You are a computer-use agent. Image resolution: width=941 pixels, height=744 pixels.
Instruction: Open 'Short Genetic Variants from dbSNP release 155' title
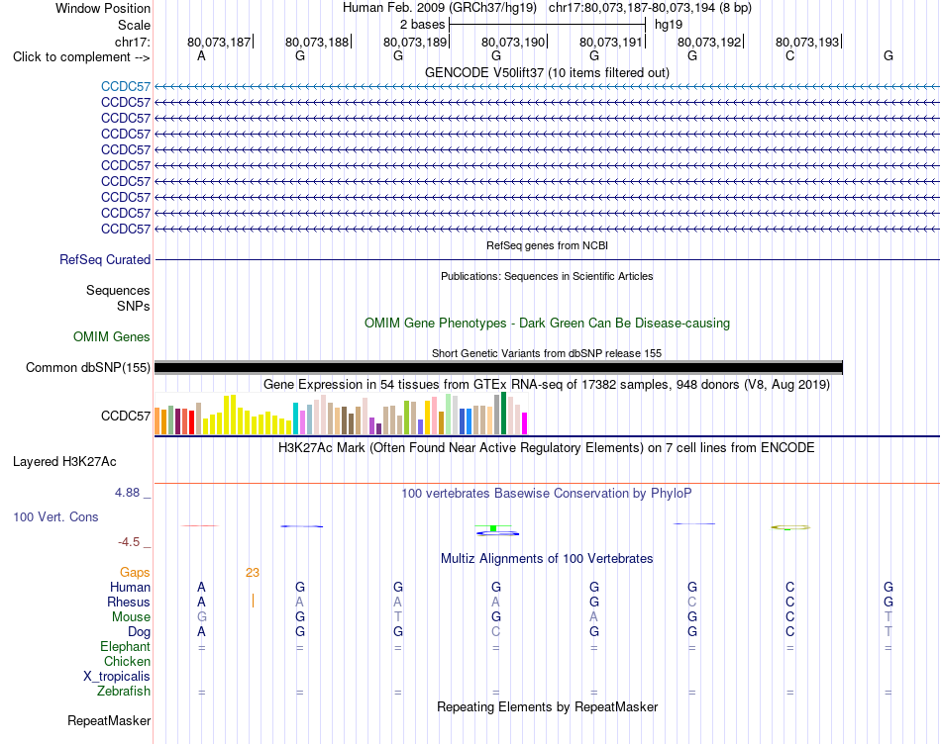(x=547, y=353)
